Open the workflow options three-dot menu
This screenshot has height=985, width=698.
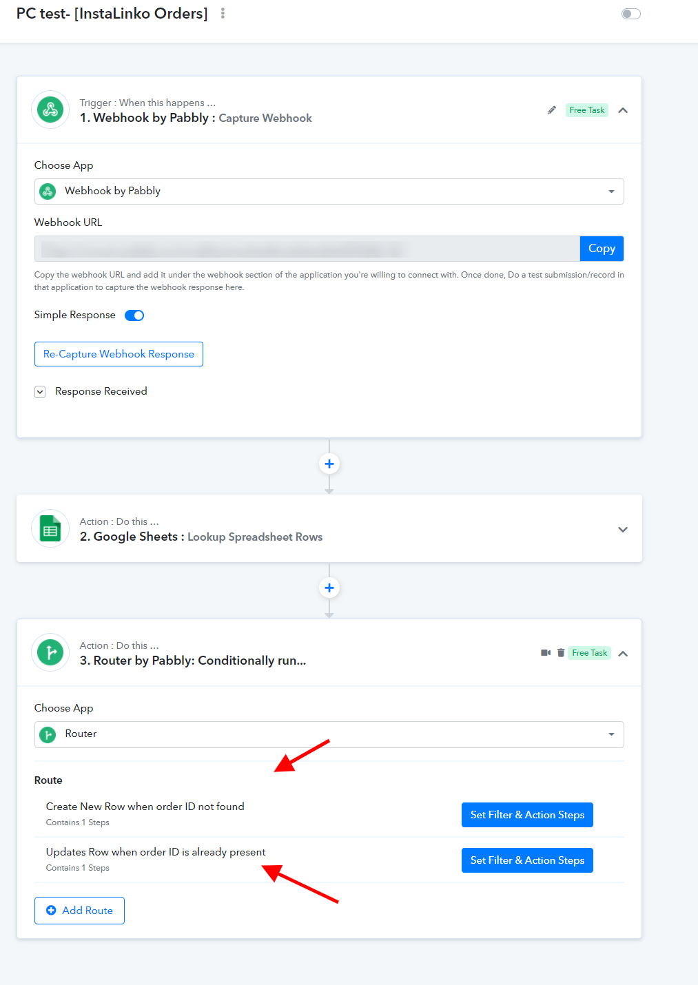click(x=223, y=13)
